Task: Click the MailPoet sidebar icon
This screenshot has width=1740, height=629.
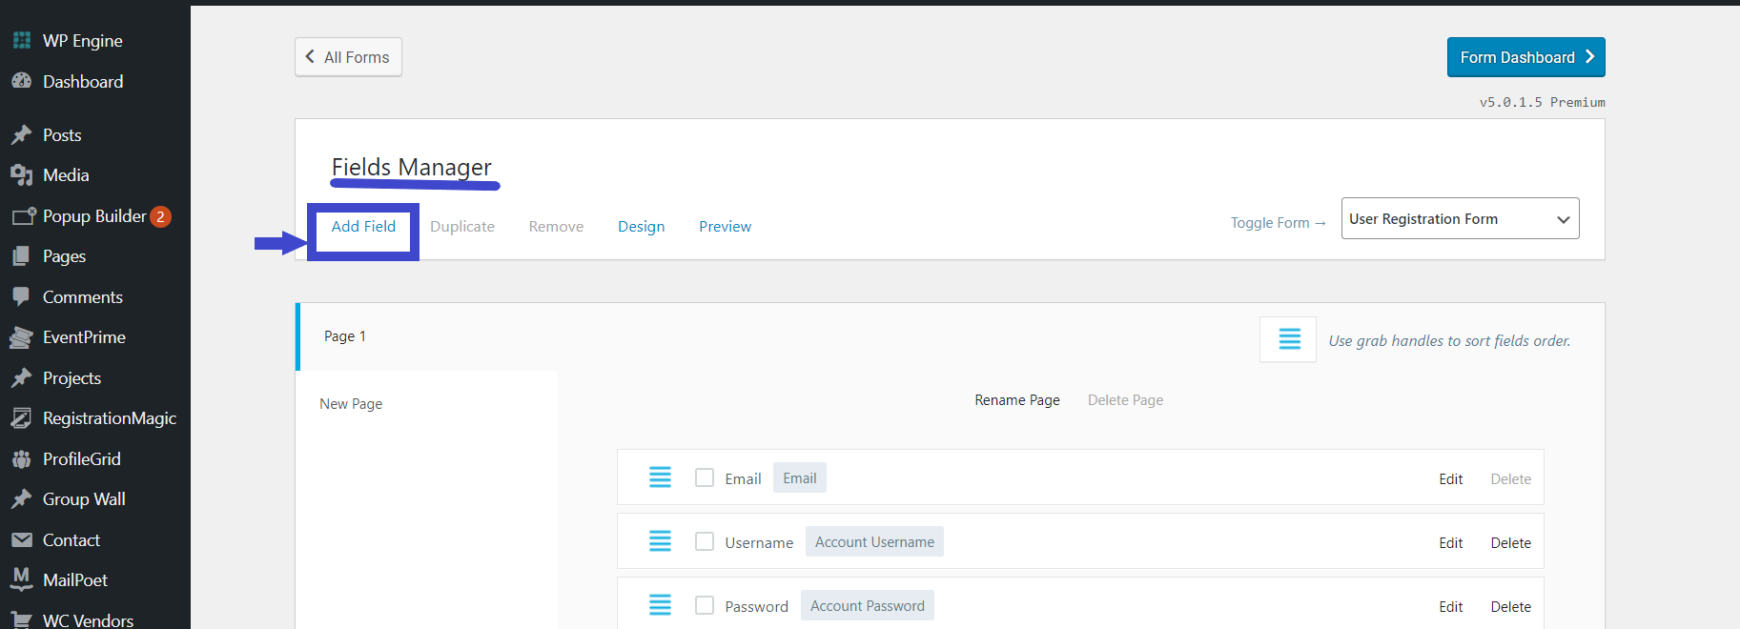Action: [x=21, y=579]
